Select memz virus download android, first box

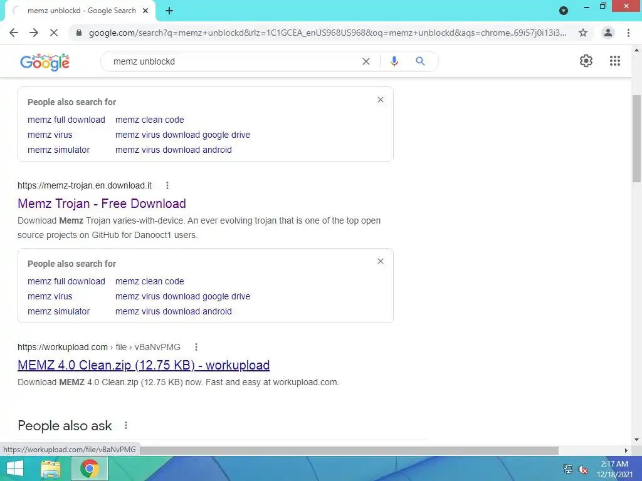pos(174,150)
